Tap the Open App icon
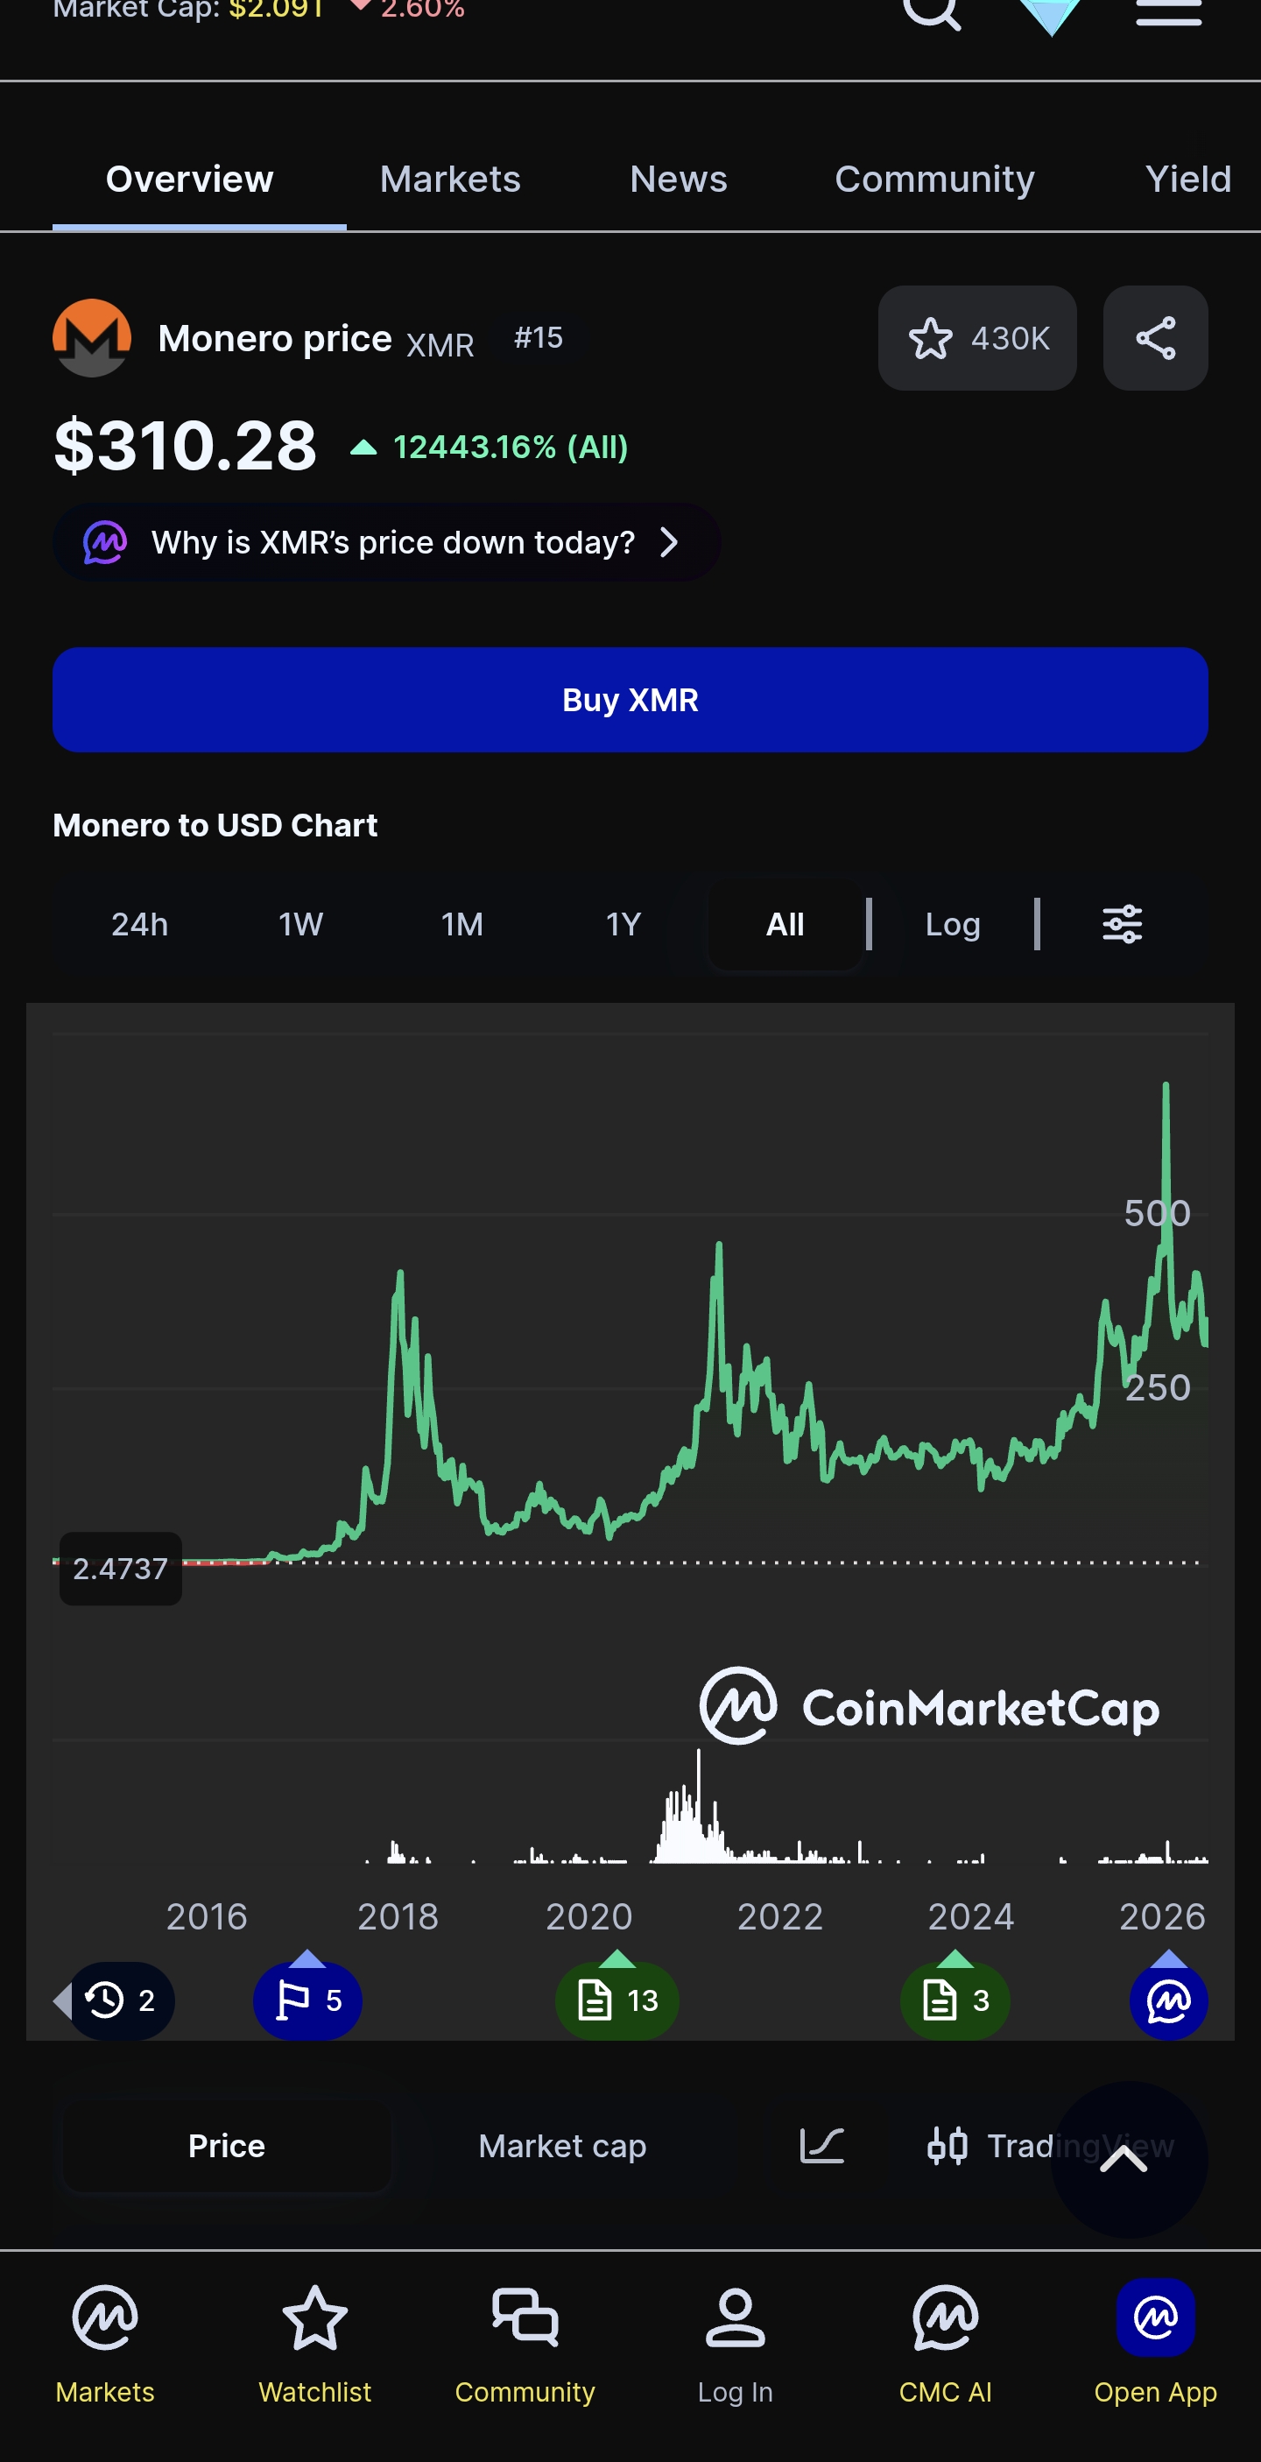The height and width of the screenshot is (2462, 1261). click(1155, 2318)
